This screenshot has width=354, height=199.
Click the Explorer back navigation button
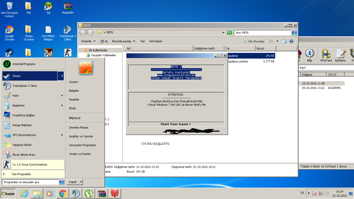click(x=83, y=33)
